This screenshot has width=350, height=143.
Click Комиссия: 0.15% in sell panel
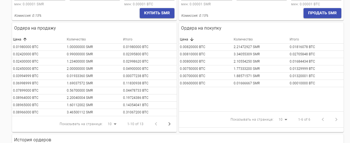[195, 16]
